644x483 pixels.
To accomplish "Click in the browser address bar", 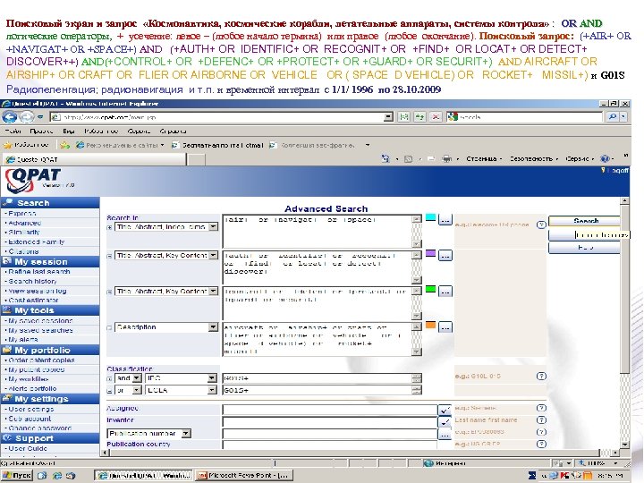I will pos(222,117).
